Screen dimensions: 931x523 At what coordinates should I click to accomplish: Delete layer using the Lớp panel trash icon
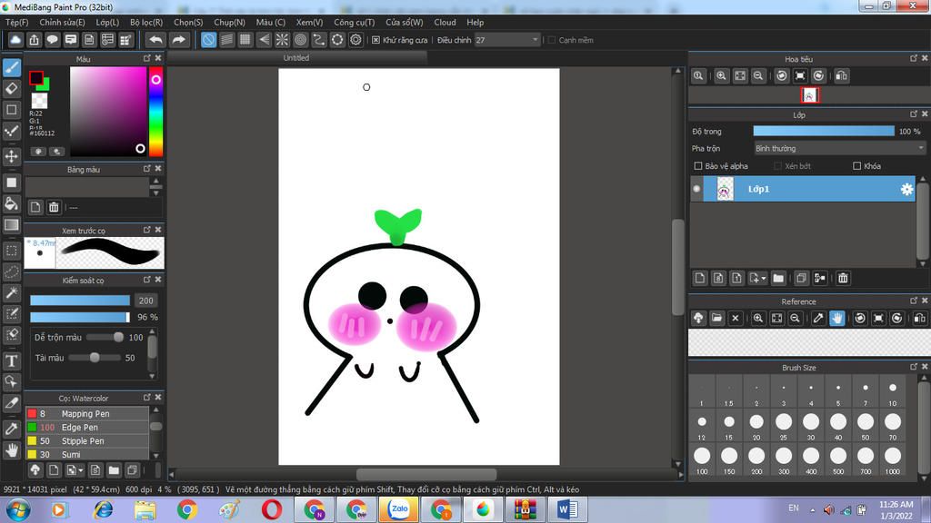[843, 278]
